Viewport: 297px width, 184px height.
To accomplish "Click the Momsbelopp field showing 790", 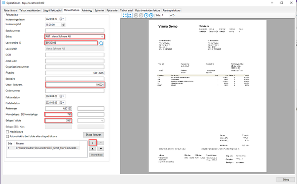I will tap(58, 114).
